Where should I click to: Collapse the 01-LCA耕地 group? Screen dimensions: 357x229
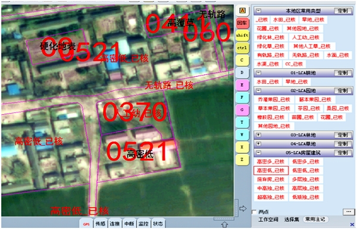click(258, 73)
